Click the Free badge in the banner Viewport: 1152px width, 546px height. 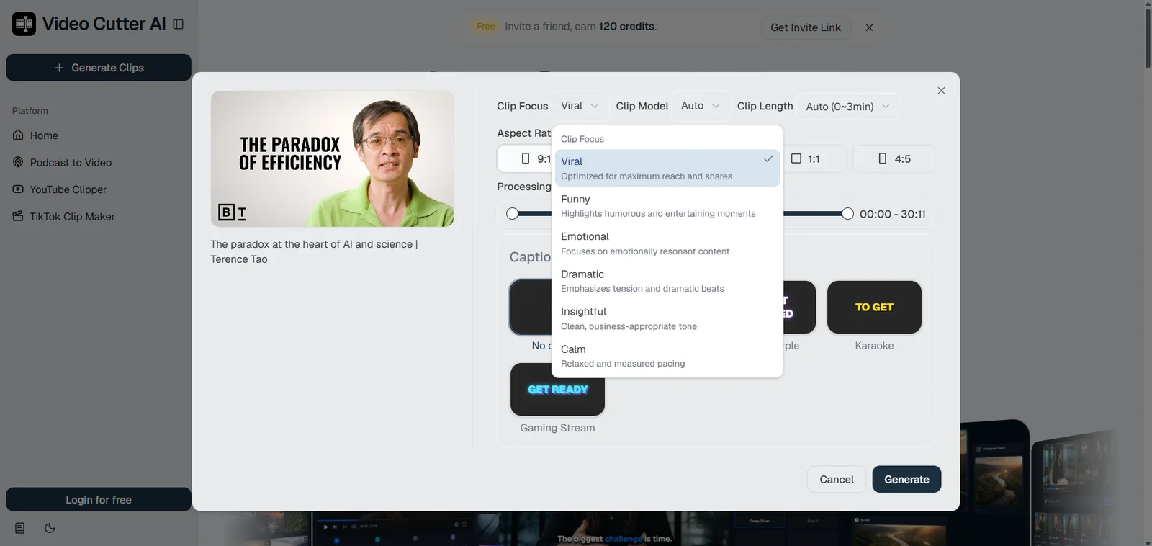point(486,27)
